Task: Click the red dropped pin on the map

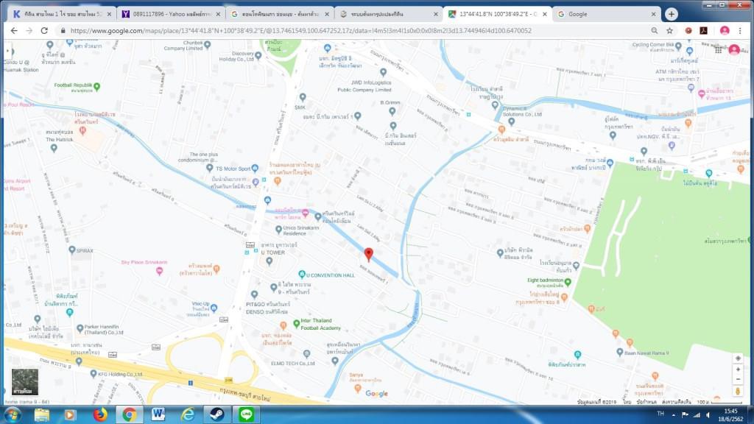Action: [x=368, y=254]
